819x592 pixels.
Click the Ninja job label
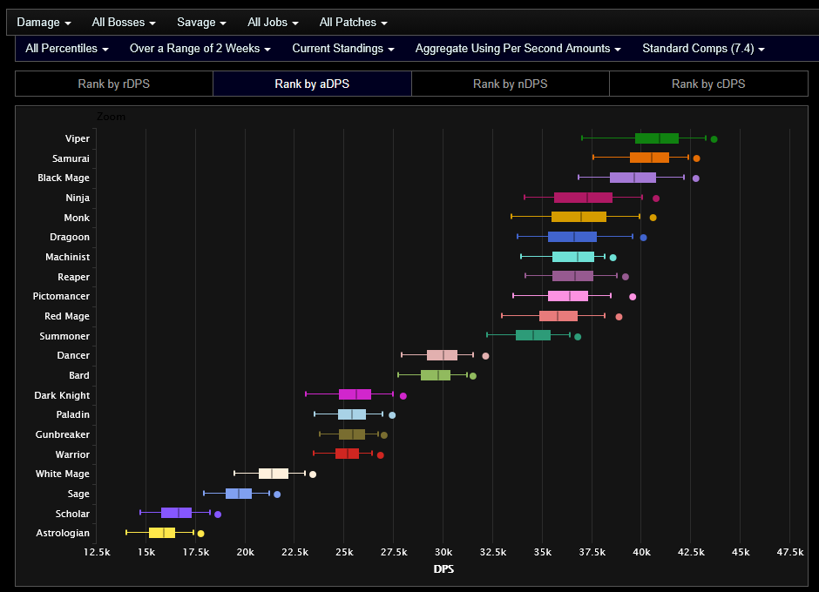[x=78, y=198]
